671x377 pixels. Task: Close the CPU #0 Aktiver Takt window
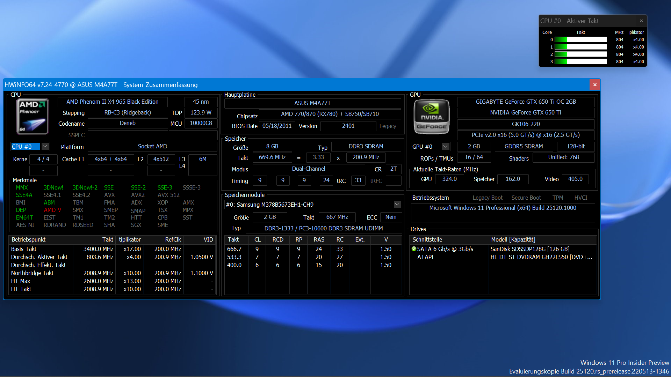click(x=641, y=21)
